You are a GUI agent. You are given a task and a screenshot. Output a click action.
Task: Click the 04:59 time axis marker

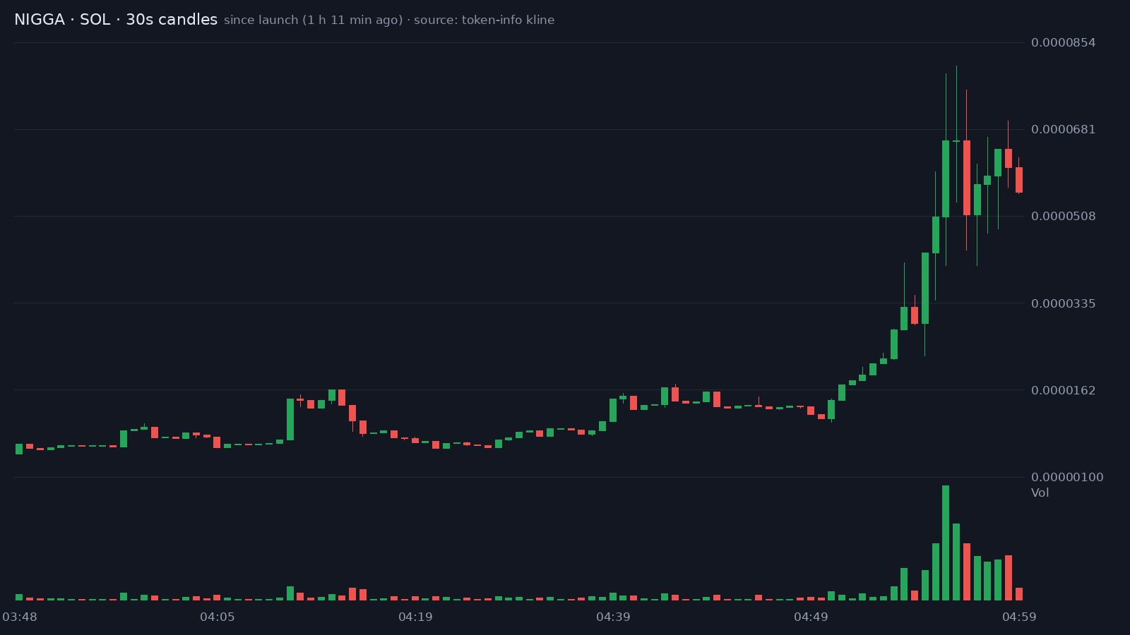(1019, 617)
